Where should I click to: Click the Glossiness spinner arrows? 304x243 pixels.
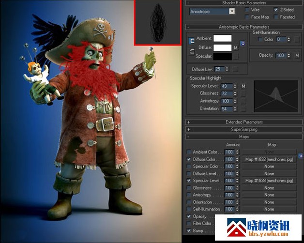(x=235, y=93)
